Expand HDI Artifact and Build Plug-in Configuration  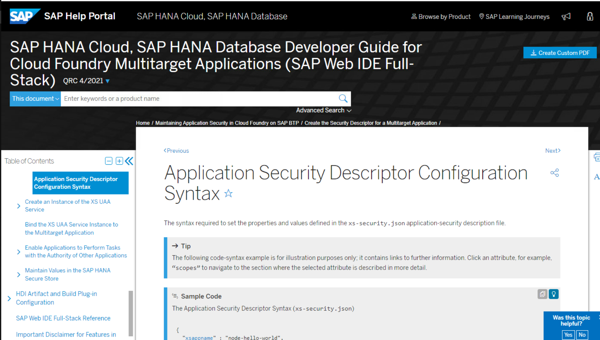[9, 298]
